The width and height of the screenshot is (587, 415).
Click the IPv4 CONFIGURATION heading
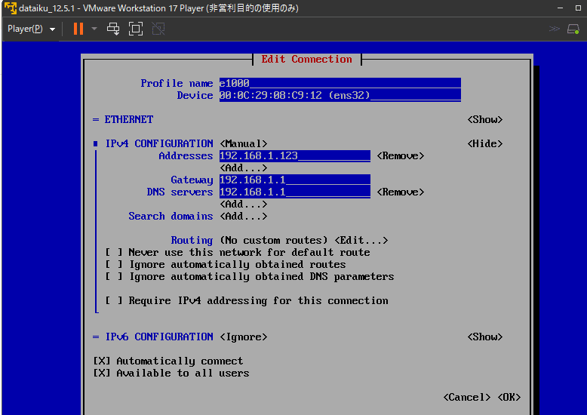[159, 143]
